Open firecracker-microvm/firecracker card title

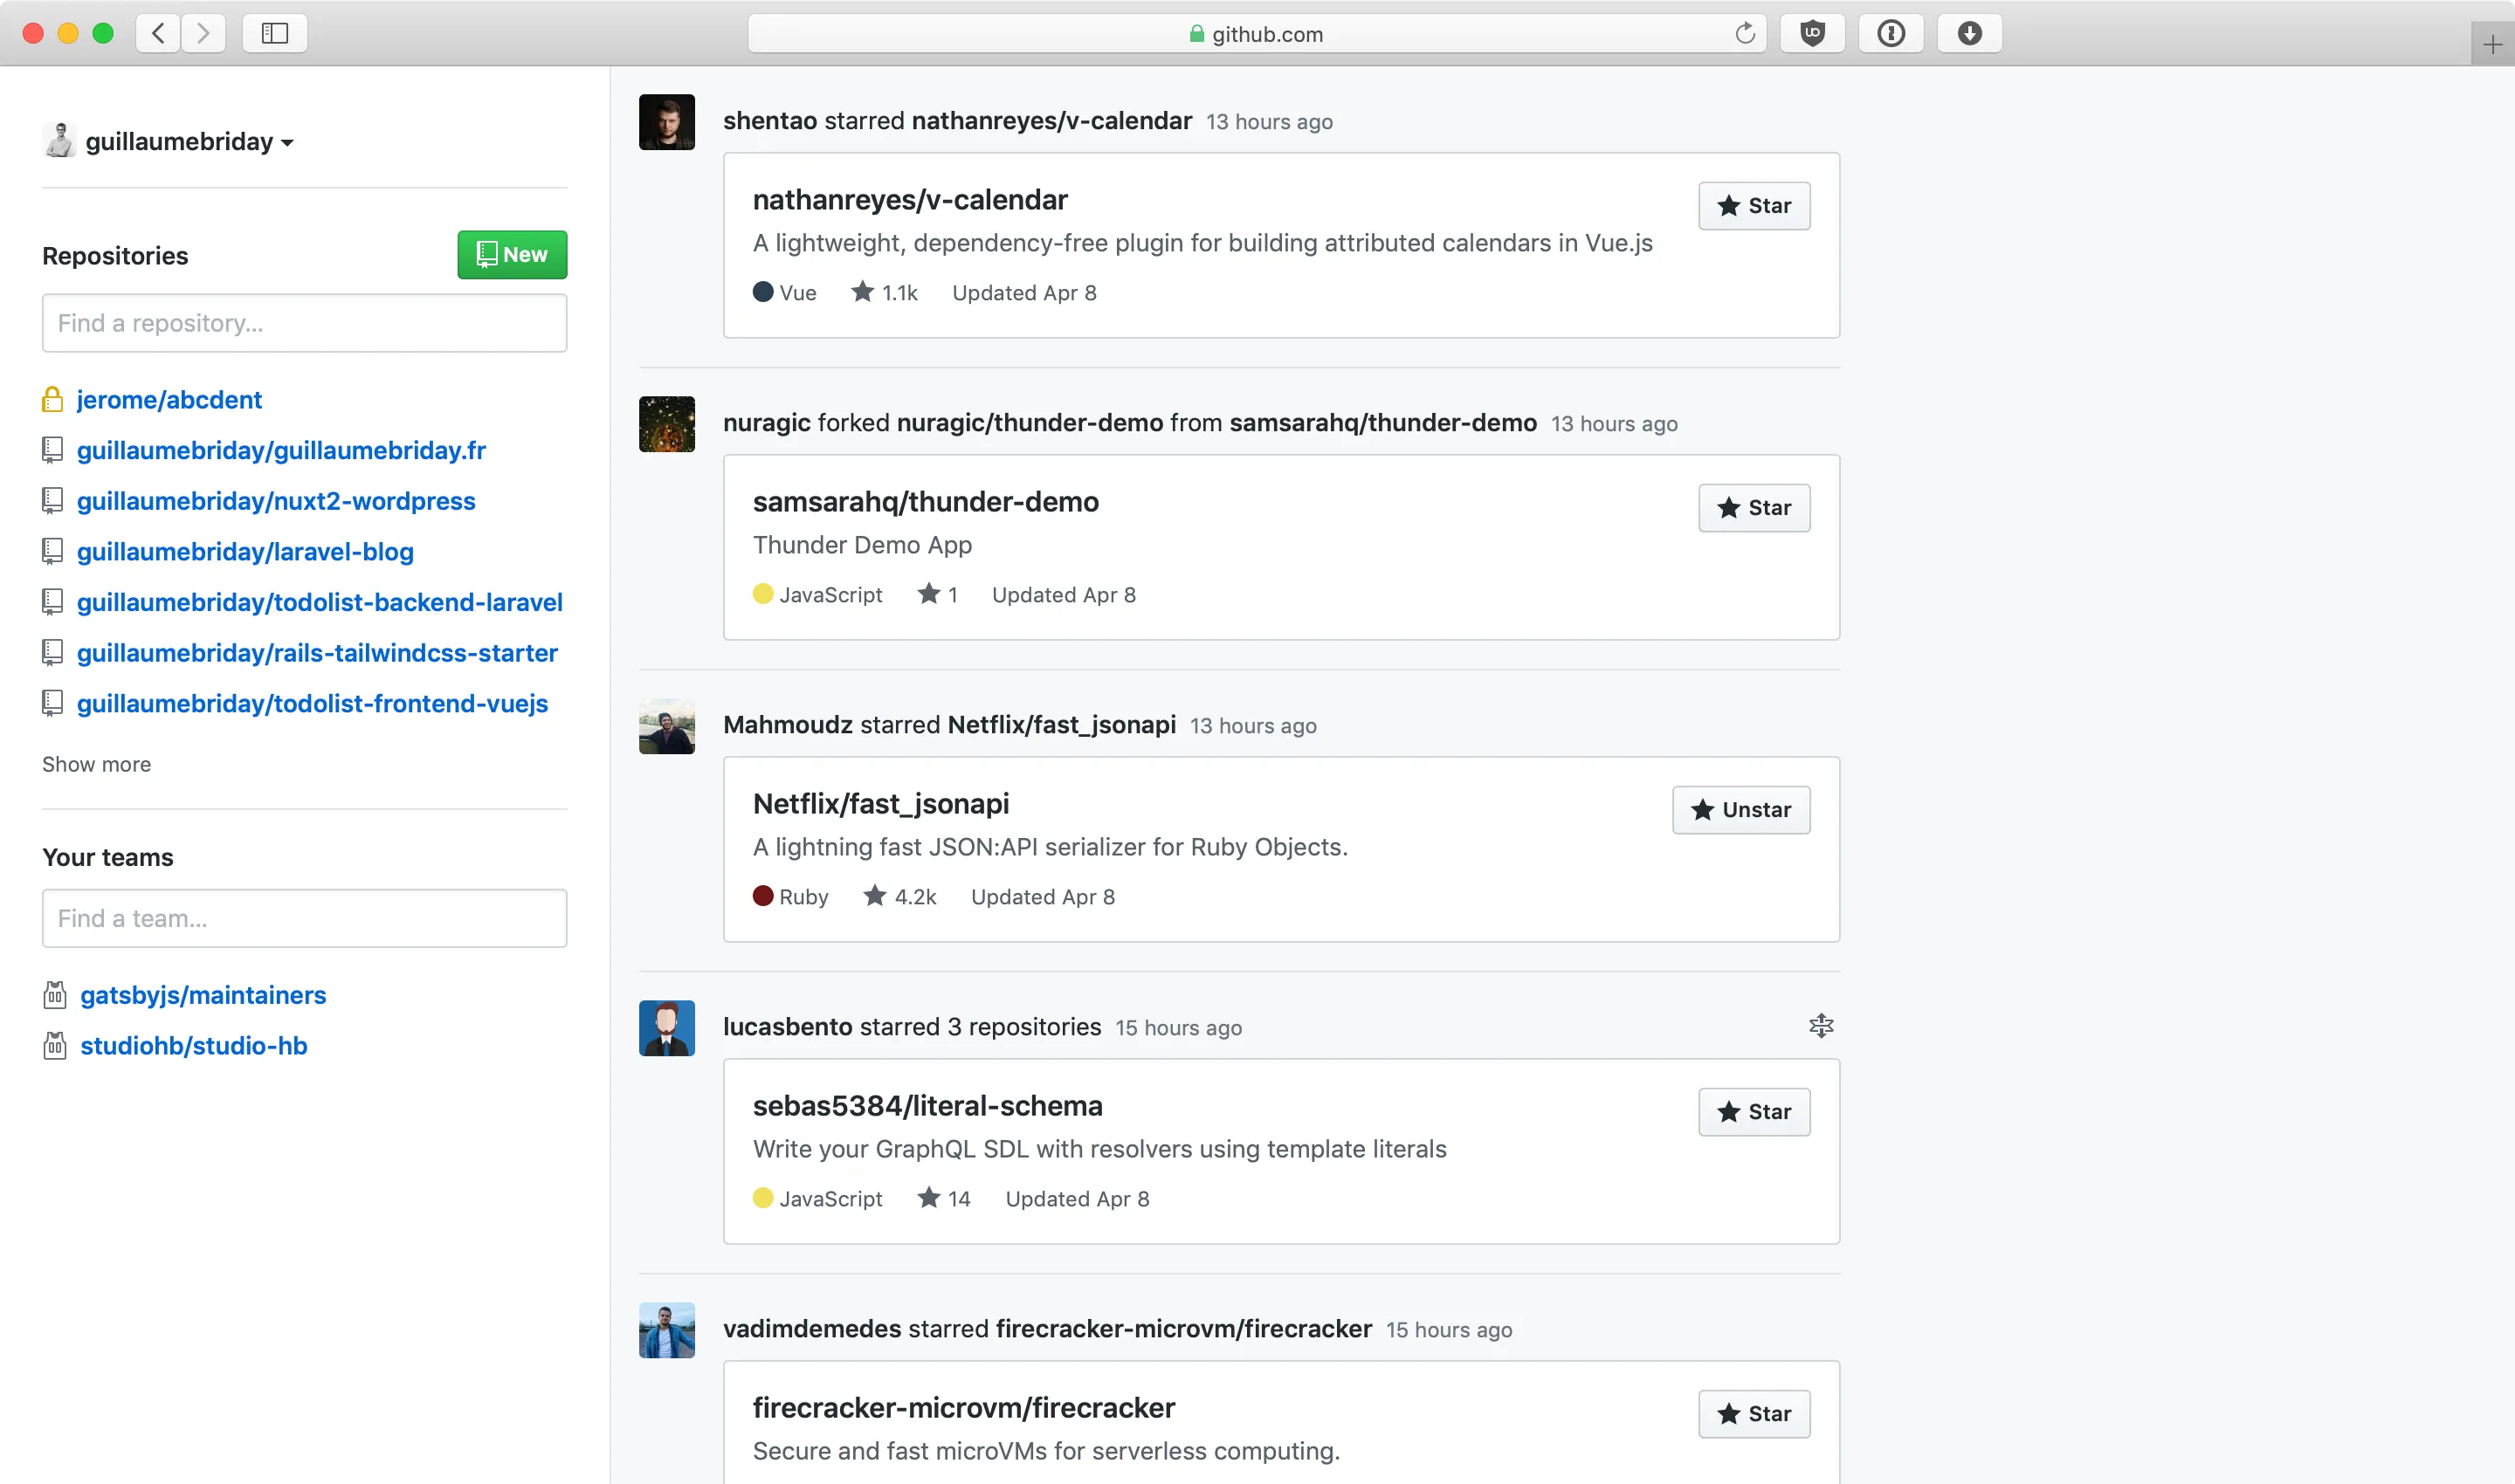point(963,1408)
